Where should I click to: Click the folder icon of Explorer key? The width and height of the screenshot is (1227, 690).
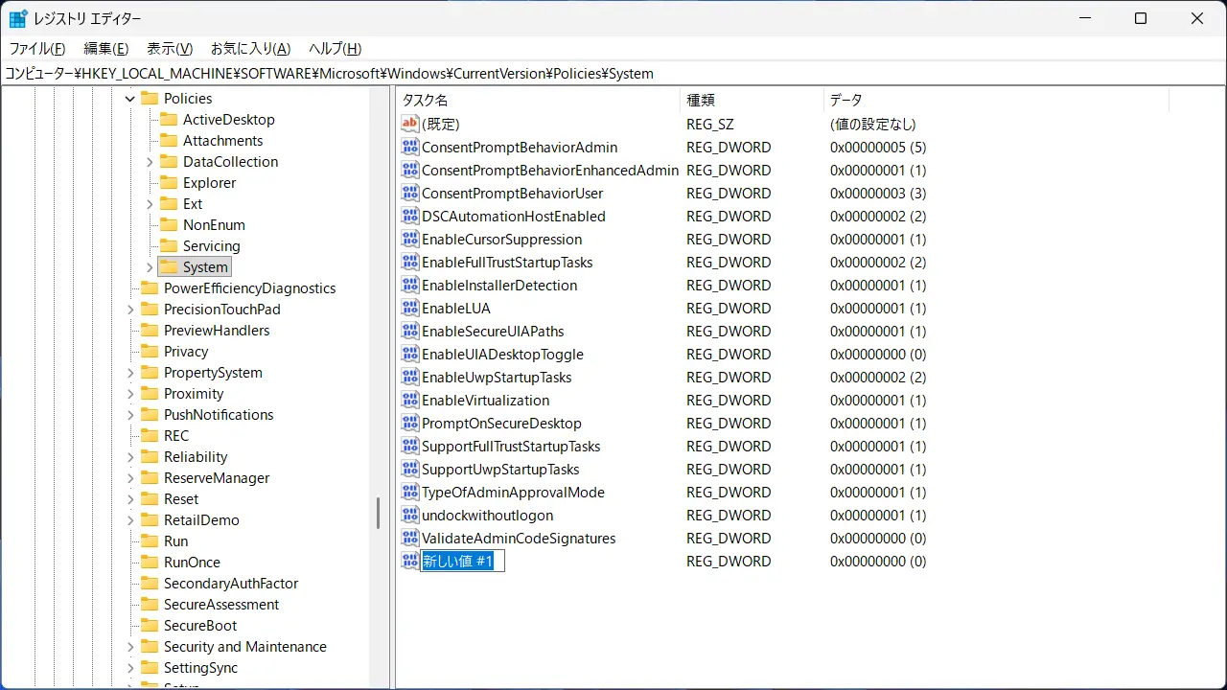169,182
